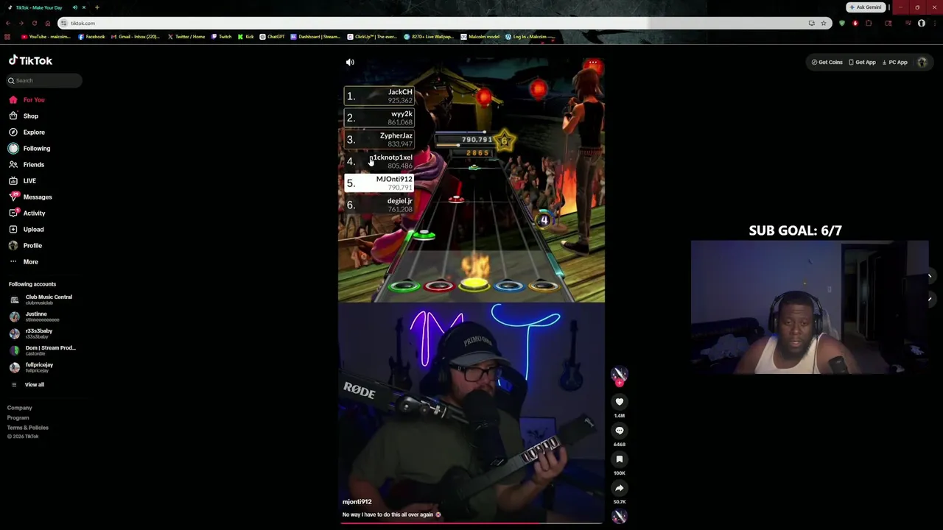This screenshot has height=530, width=943.
Task: Open the Justinne followed account
Action: (x=42, y=317)
